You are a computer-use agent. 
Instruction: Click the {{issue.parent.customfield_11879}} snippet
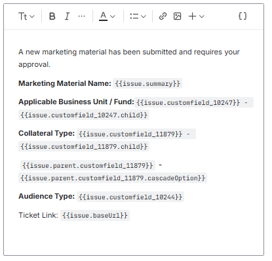pyautogui.click(x=88, y=165)
